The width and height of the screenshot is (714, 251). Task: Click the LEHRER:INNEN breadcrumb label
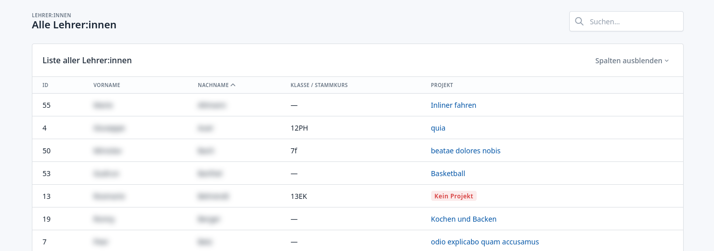click(52, 15)
